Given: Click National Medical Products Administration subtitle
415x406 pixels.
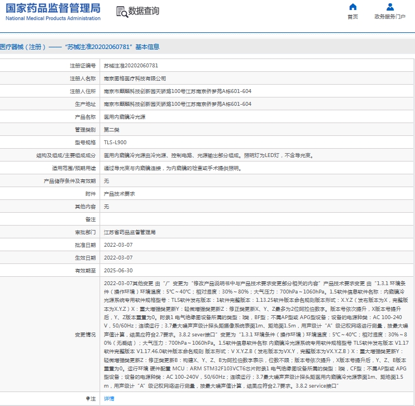Looking at the screenshot, I should (53, 18).
